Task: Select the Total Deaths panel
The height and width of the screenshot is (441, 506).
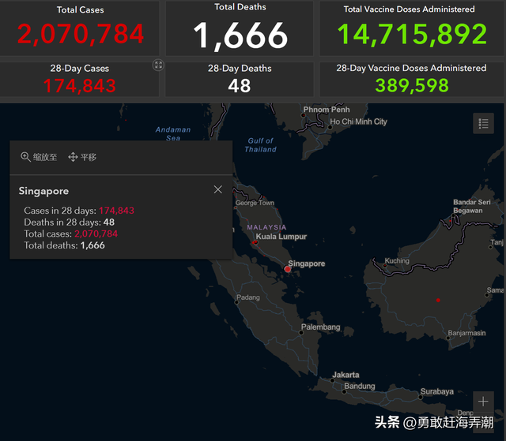Action: (240, 28)
